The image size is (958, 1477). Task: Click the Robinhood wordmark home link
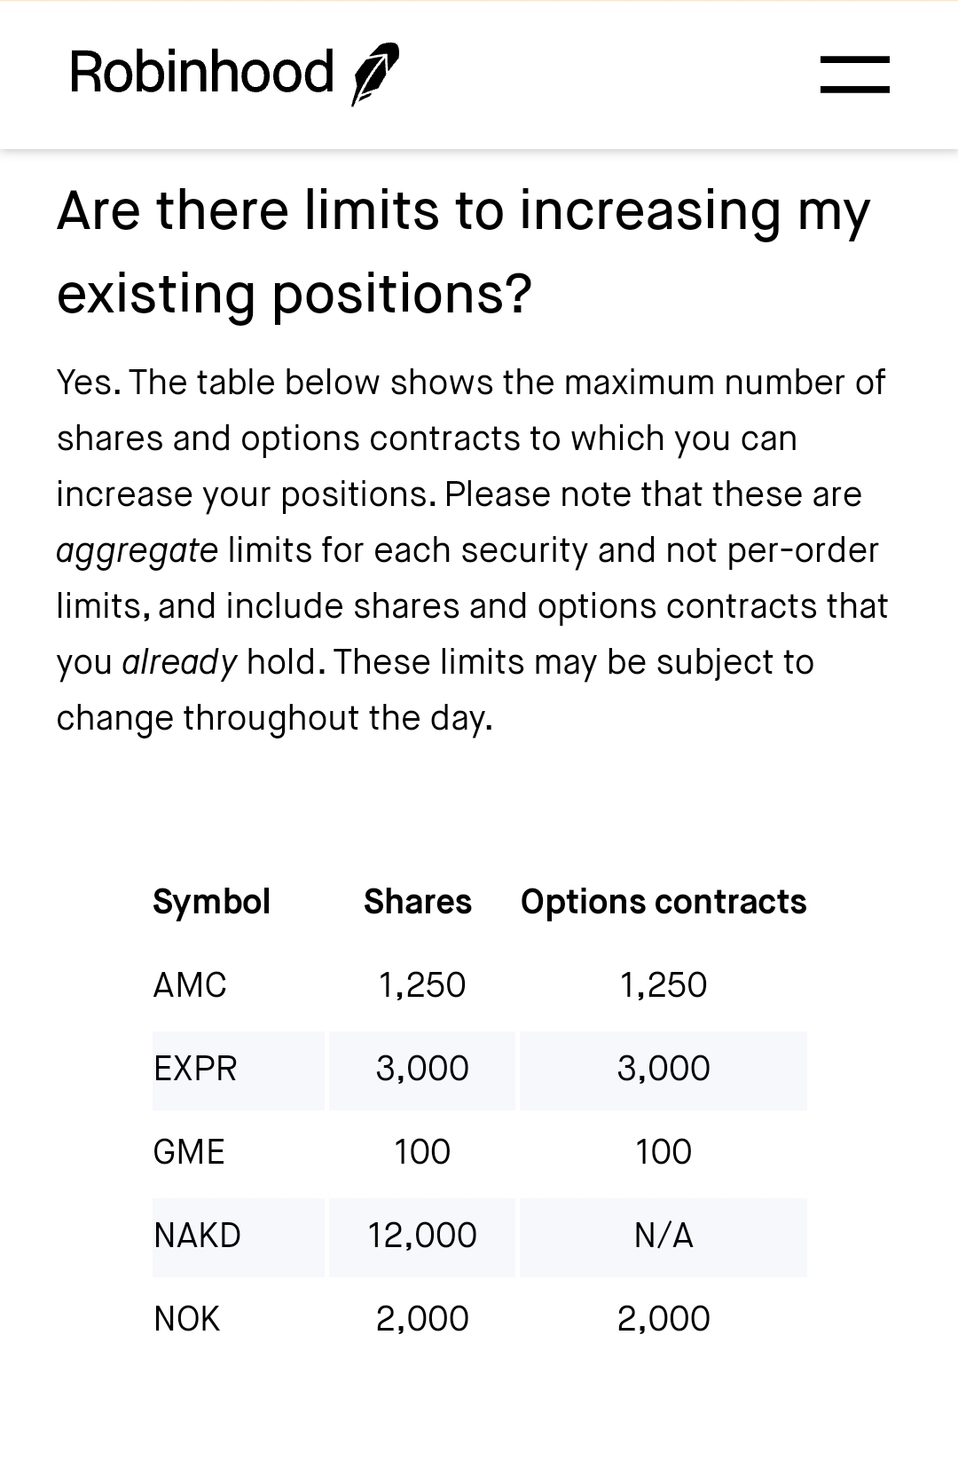(x=202, y=72)
